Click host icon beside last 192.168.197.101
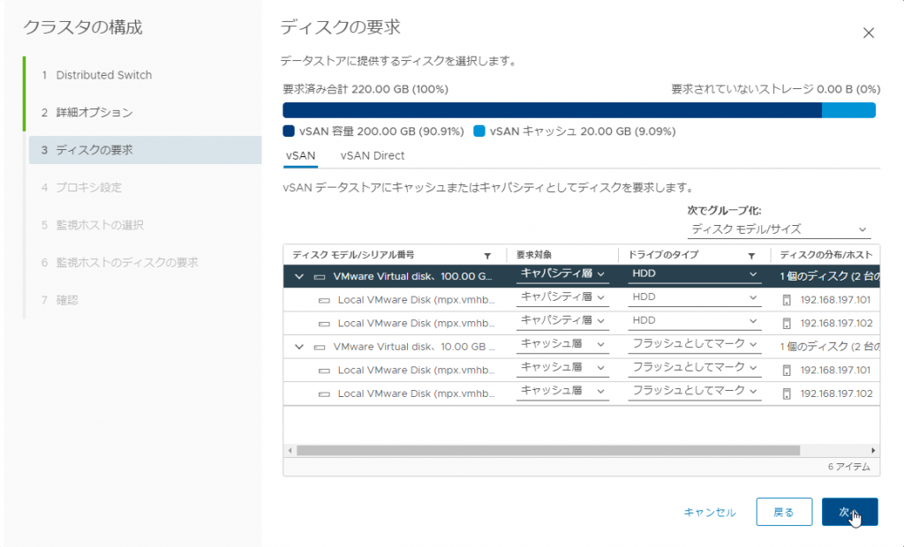Image resolution: width=904 pixels, height=547 pixels. click(787, 371)
